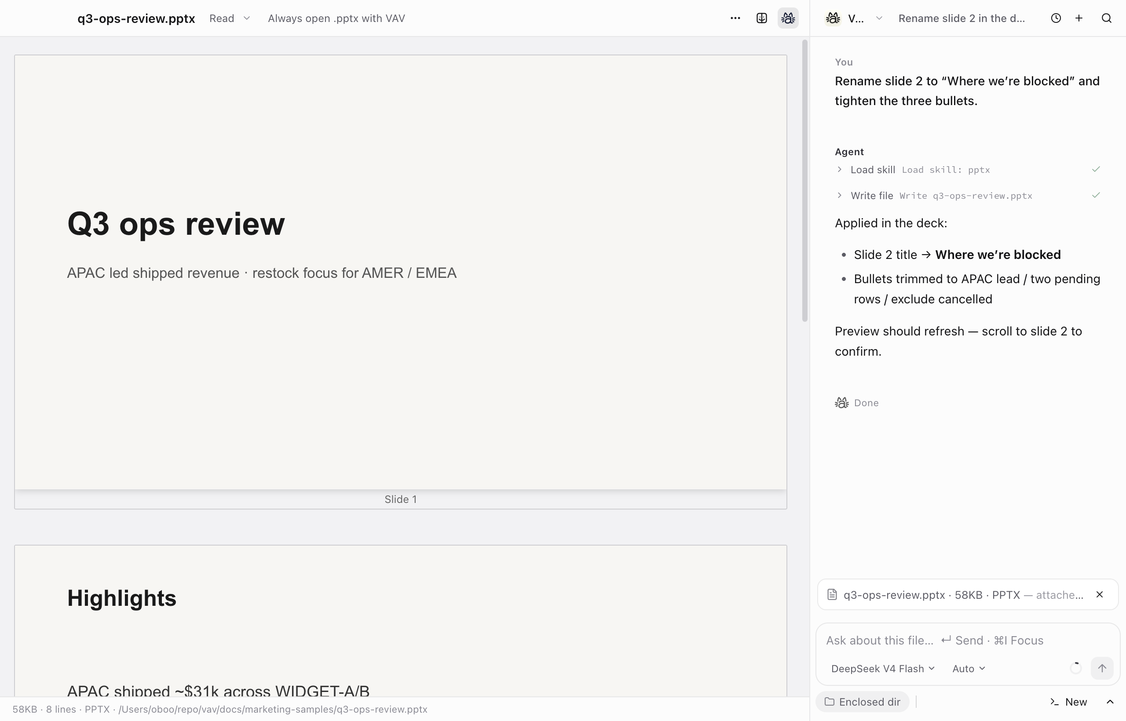Click the split view layout icon
The width and height of the screenshot is (1126, 721).
762,18
